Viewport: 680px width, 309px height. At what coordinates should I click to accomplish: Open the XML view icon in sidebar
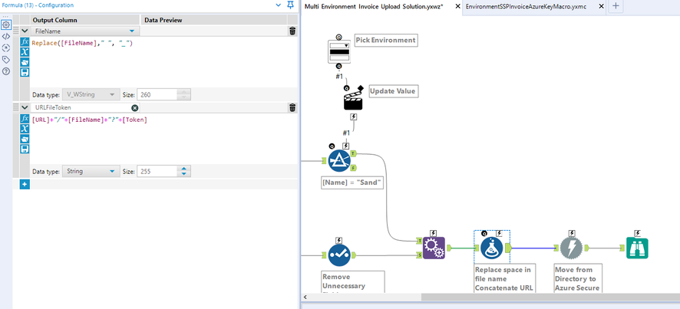tap(6, 36)
